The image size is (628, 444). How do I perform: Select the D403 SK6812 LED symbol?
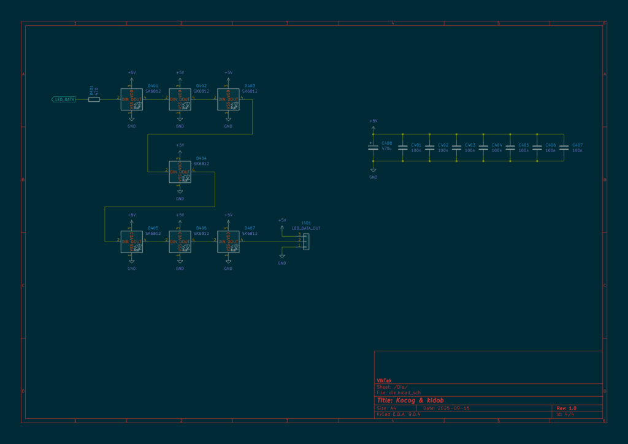(228, 99)
